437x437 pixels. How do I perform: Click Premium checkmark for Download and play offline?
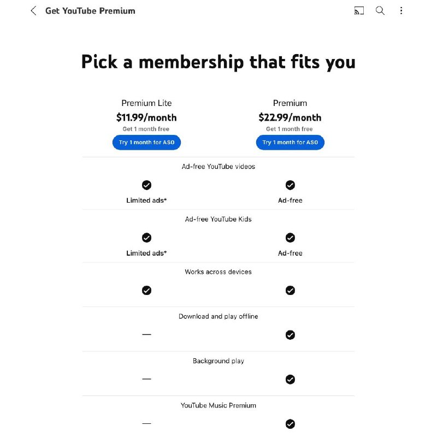tap(290, 335)
